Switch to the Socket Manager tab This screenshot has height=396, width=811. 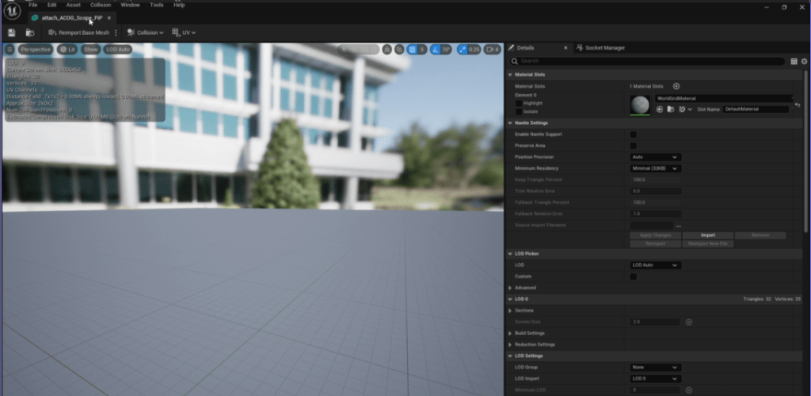click(604, 48)
